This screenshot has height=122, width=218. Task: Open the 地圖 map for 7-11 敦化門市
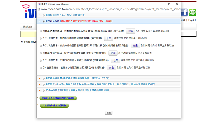click(x=135, y=46)
